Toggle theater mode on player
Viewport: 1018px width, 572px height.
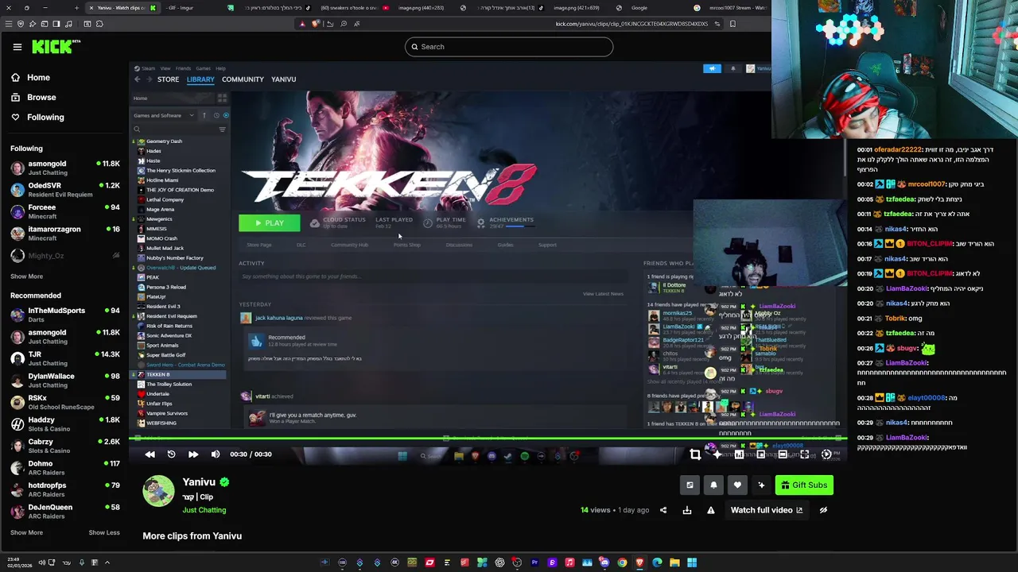pos(783,454)
